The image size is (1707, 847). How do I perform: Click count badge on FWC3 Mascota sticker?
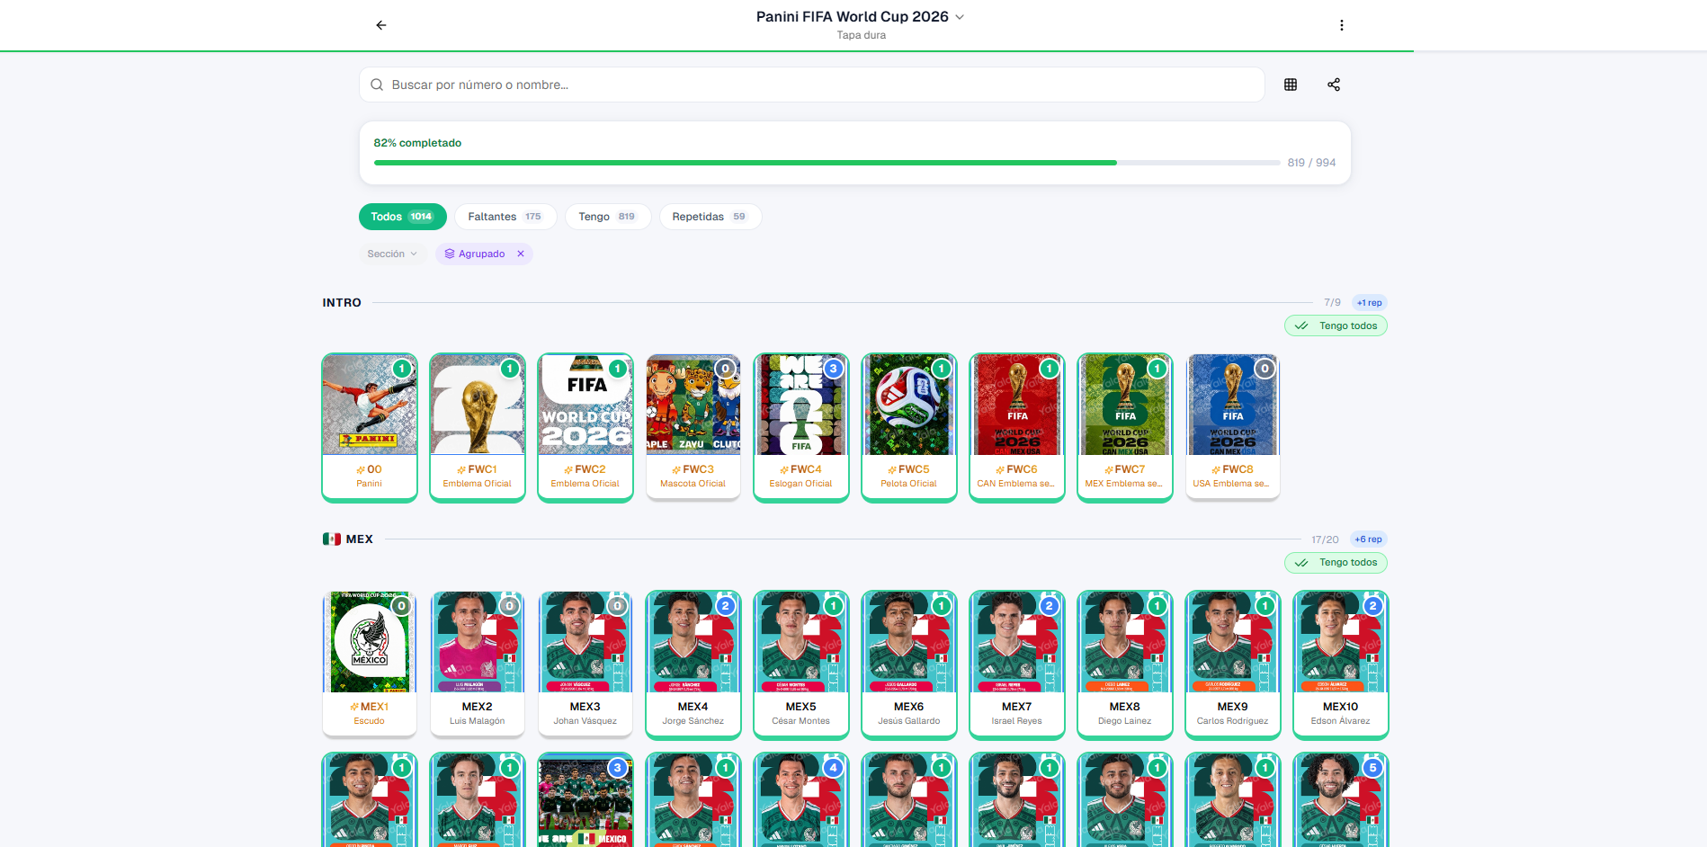726,369
